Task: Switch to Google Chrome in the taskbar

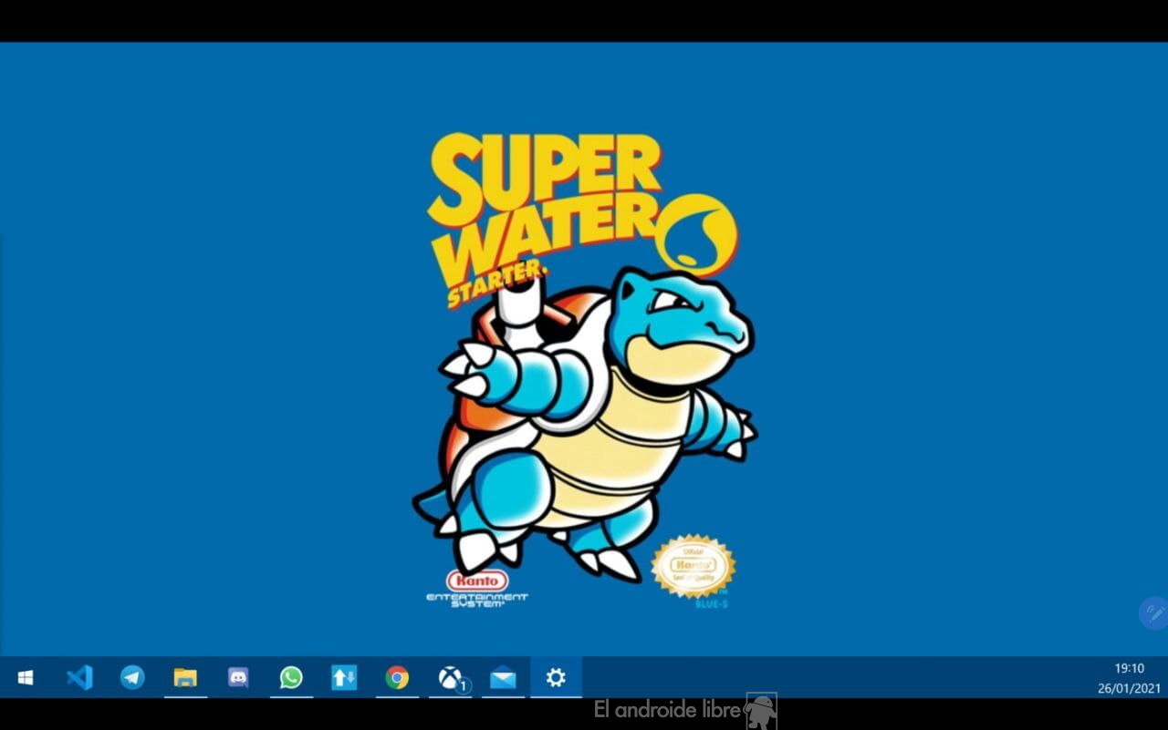Action: point(397,677)
